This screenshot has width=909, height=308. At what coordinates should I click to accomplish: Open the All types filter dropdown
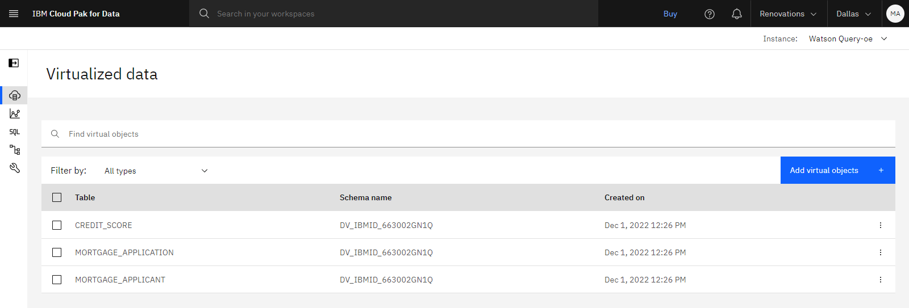click(156, 171)
